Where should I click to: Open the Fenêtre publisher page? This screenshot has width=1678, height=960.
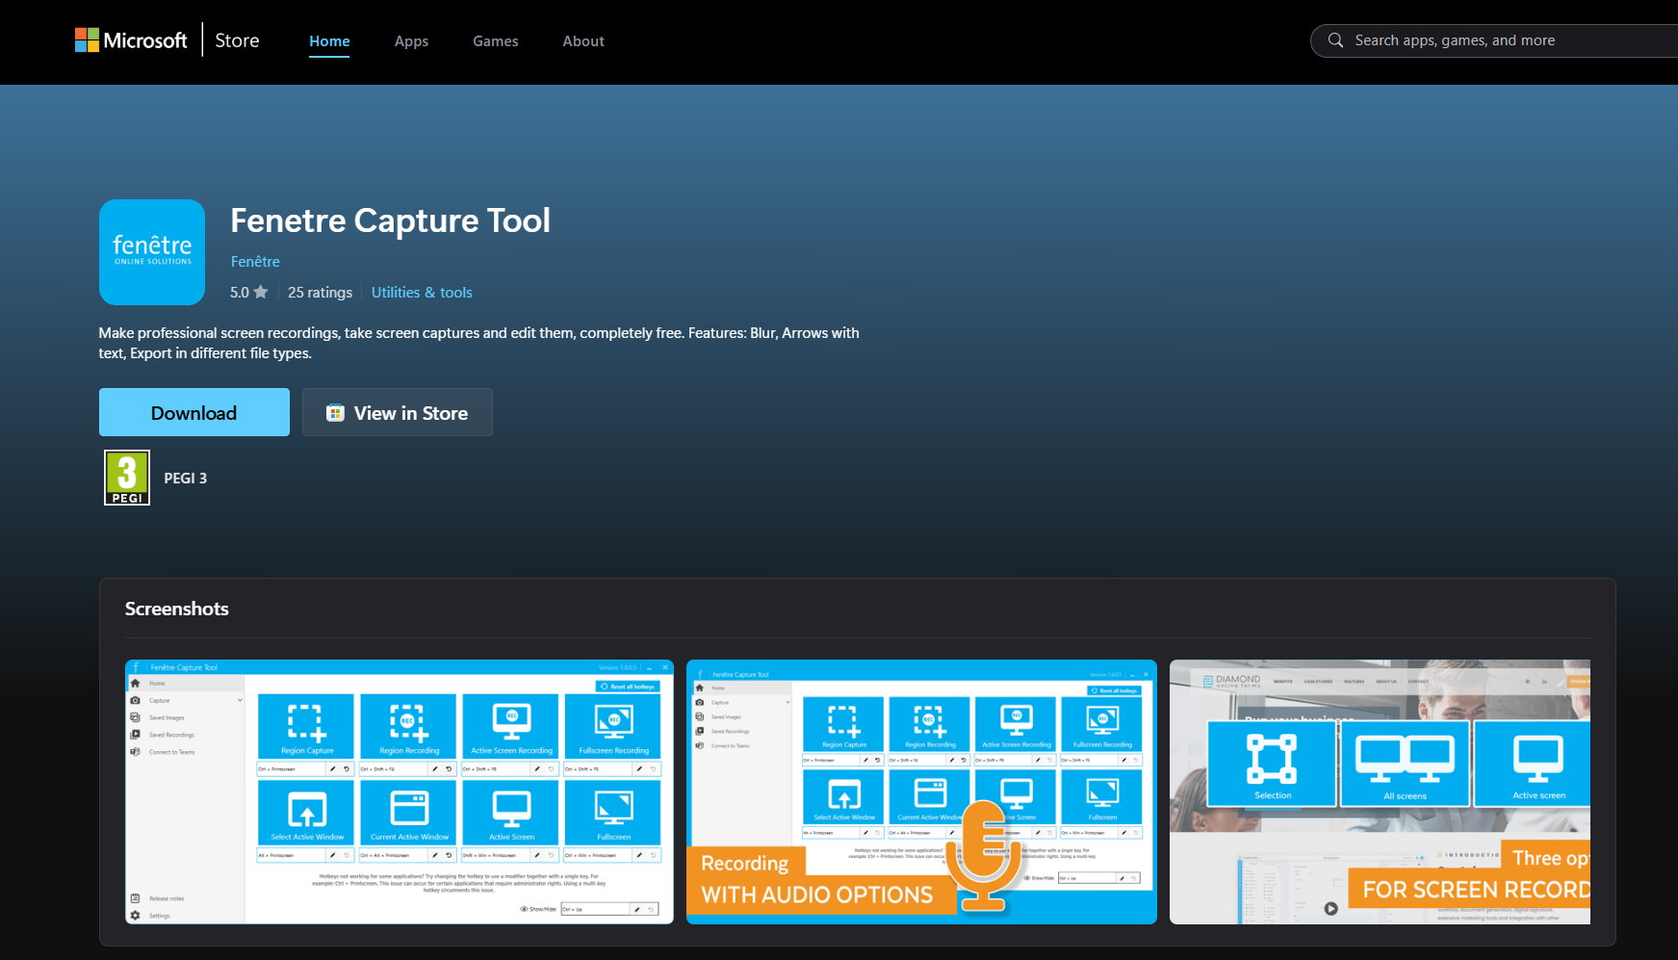[254, 261]
